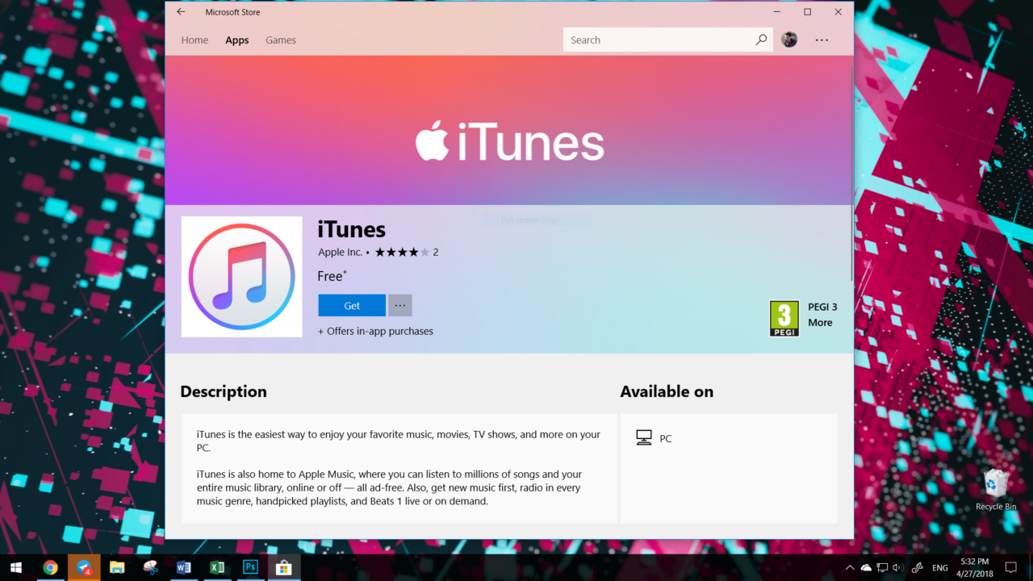The height and width of the screenshot is (581, 1033).
Task: Click the OneDrive cloud tray icon
Action: click(866, 568)
